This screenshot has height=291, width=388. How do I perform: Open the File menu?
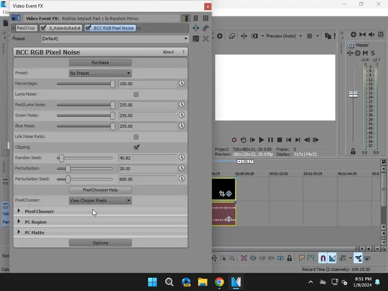tap(6, 13)
